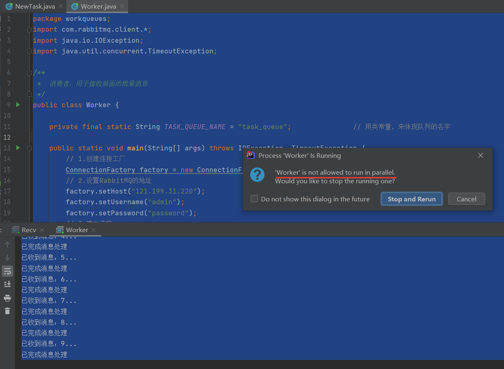Close the Worker.java editor tab
Viewport: 504px width, 369px height.
click(x=122, y=6)
